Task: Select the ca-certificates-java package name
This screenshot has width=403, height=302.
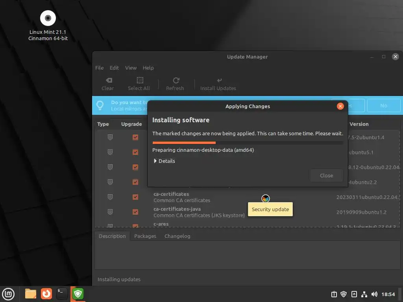Action: click(x=177, y=209)
